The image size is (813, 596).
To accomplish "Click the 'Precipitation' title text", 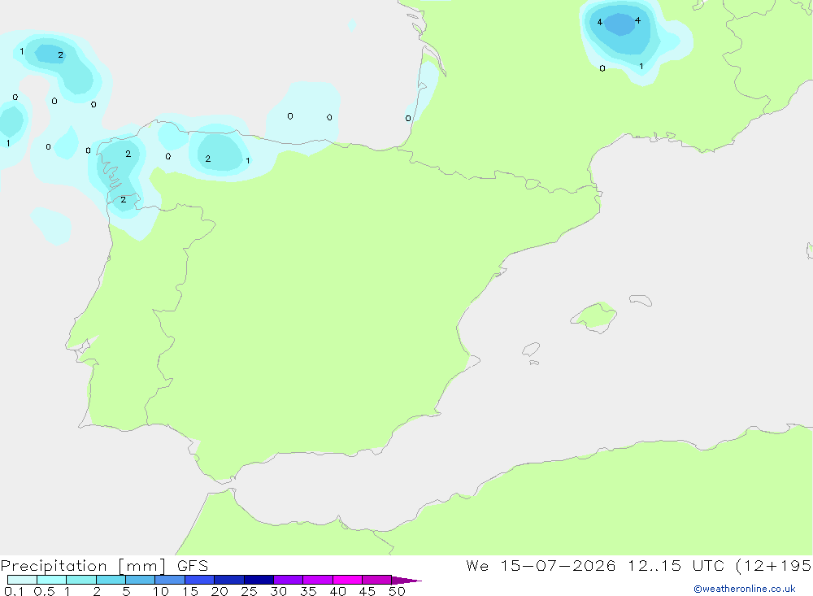I will tap(54, 566).
